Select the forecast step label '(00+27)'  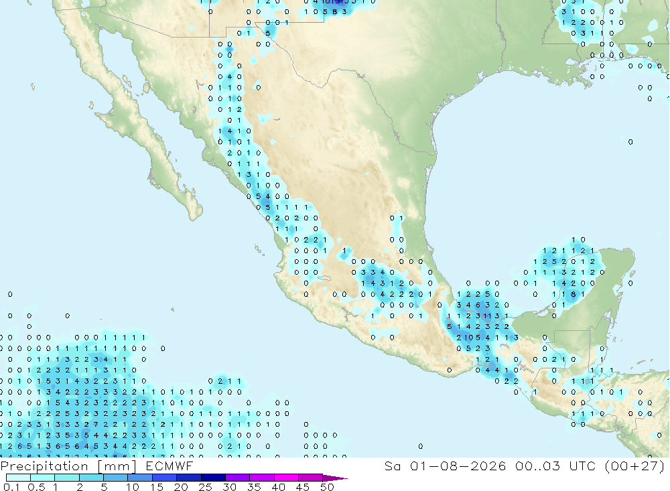(x=635, y=466)
